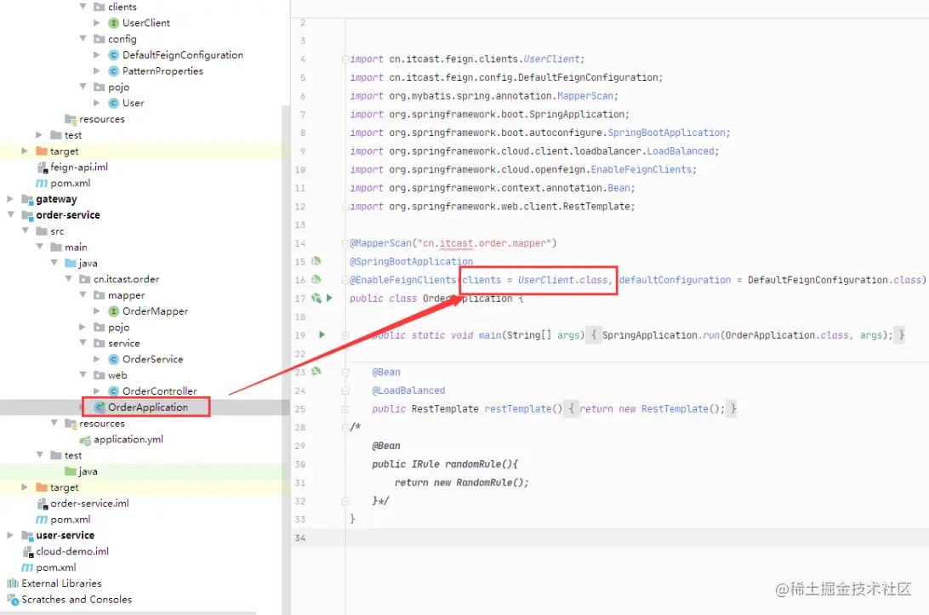The width and height of the screenshot is (929, 615).
Task: Click the user-service module folder icon
Action: click(x=27, y=536)
